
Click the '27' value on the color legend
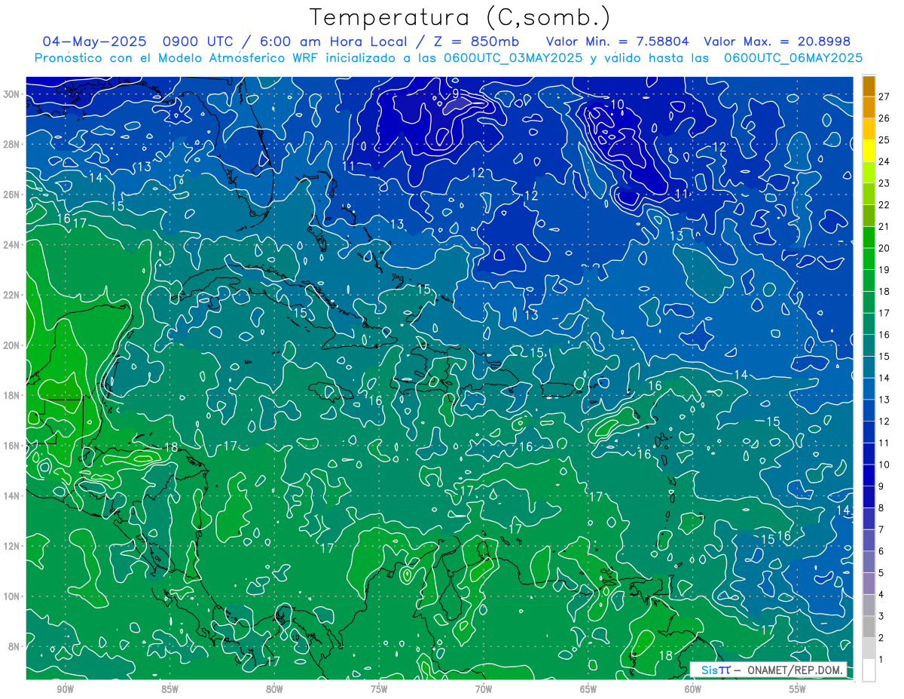(x=884, y=97)
